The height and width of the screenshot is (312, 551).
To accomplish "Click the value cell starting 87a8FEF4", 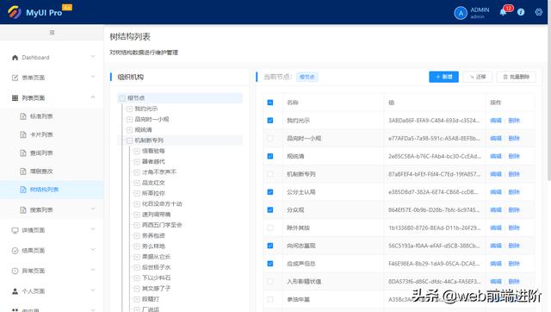I will [x=434, y=174].
